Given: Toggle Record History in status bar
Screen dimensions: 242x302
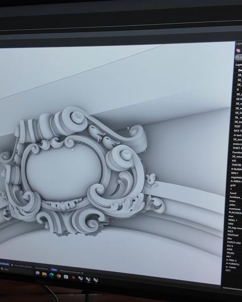Looking at the screenshot, I should pos(42,268).
